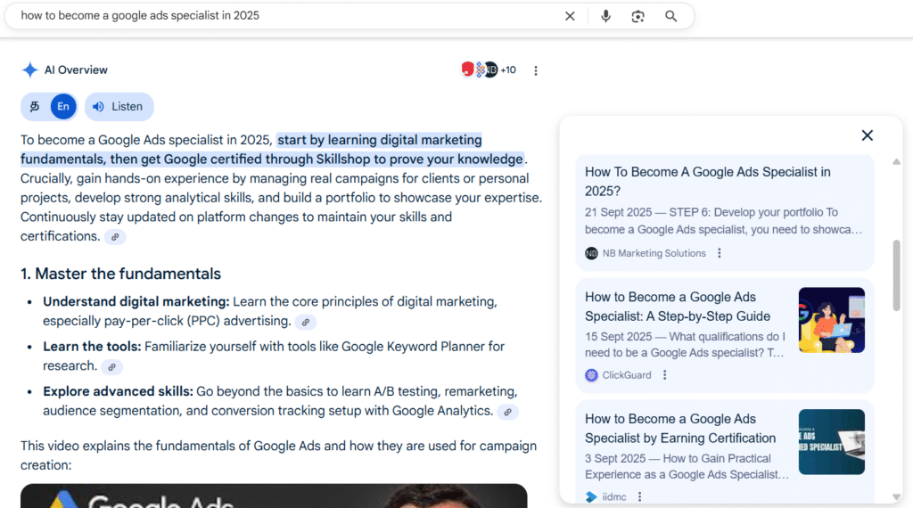
Task: Select the En language toggle
Action: click(62, 107)
